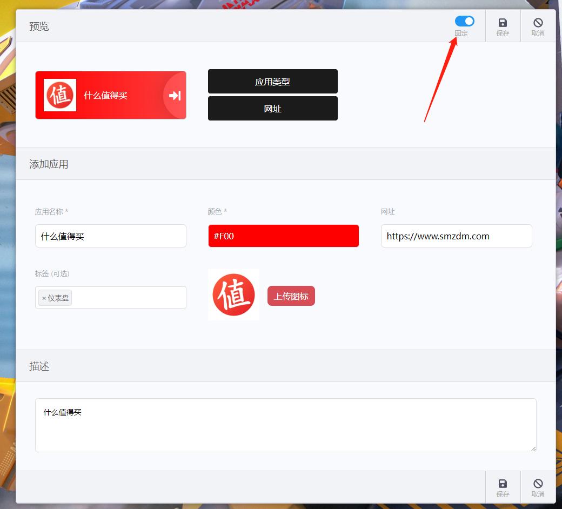Click the 上传图标 upload button
The width and height of the screenshot is (562, 509).
291,296
